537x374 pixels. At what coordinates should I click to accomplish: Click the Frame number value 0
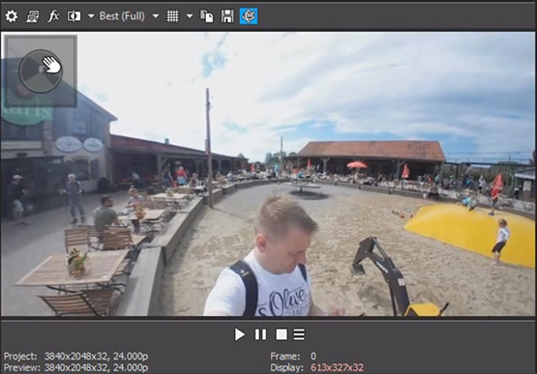point(313,357)
